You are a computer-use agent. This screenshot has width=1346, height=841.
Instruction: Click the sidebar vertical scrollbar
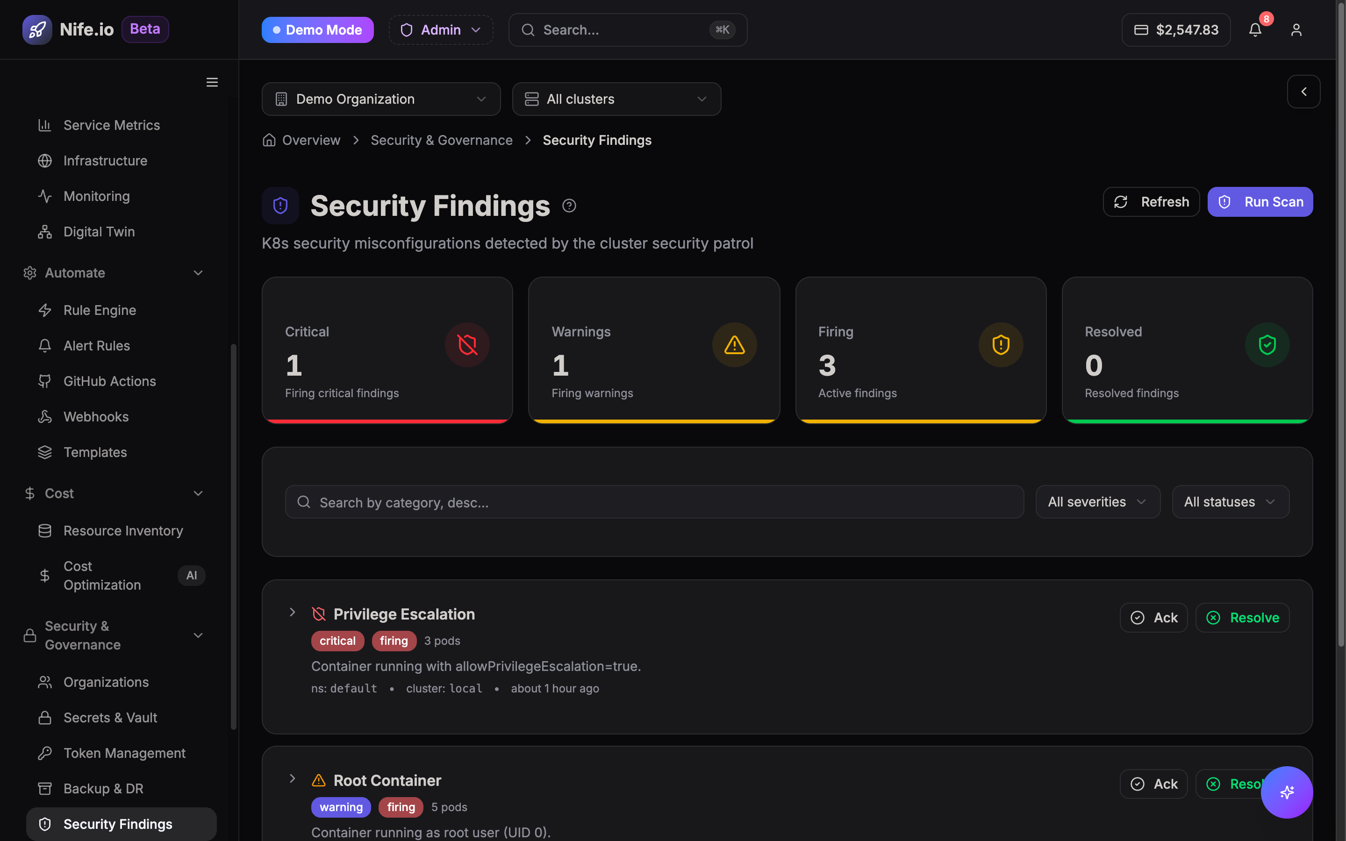pyautogui.click(x=234, y=537)
